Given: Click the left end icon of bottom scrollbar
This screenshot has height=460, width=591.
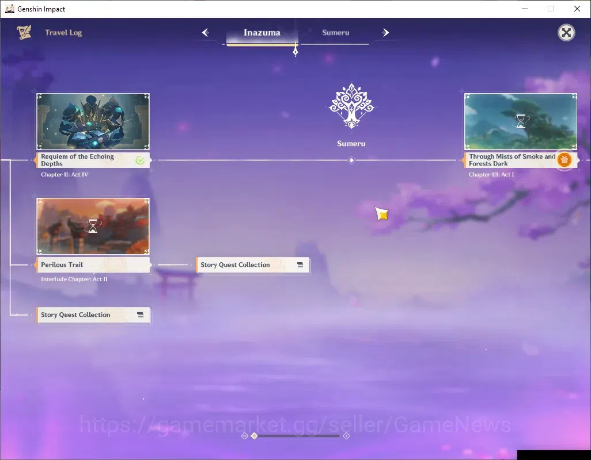Looking at the screenshot, I should tap(244, 435).
